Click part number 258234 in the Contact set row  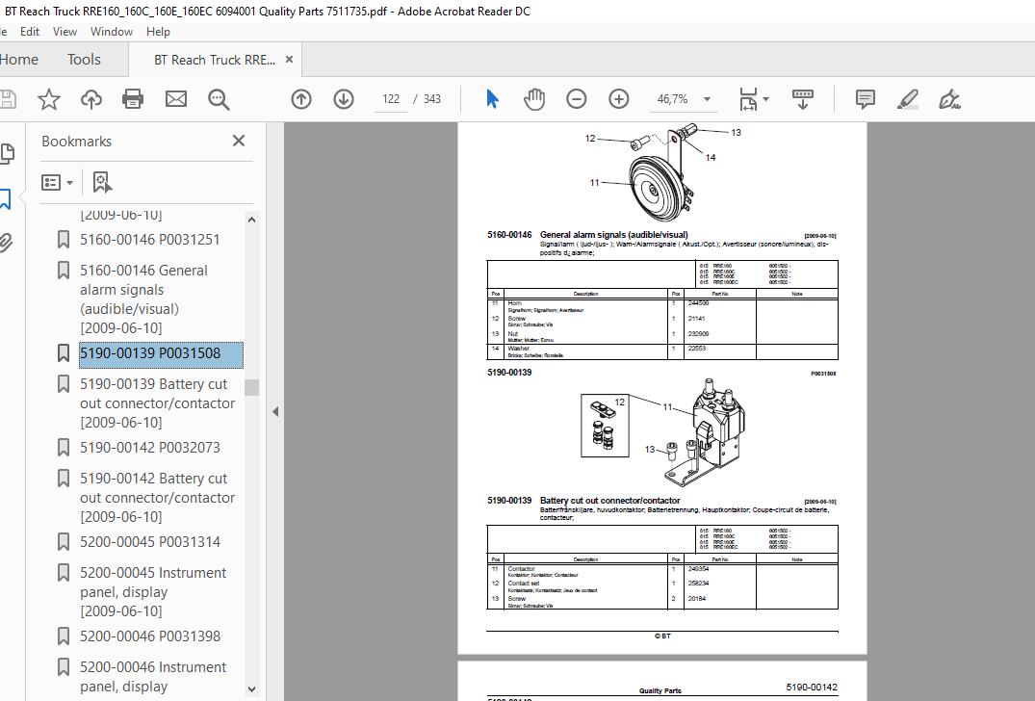pyautogui.click(x=698, y=584)
